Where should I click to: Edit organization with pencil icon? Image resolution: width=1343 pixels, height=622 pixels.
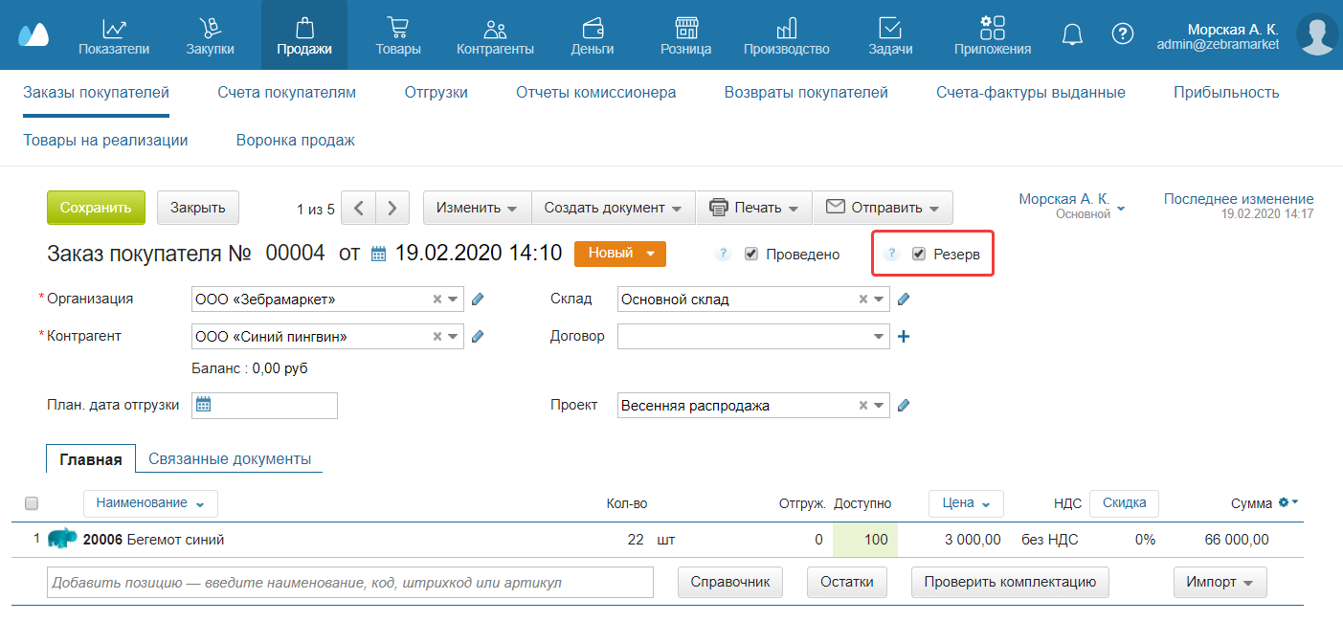pyautogui.click(x=478, y=300)
